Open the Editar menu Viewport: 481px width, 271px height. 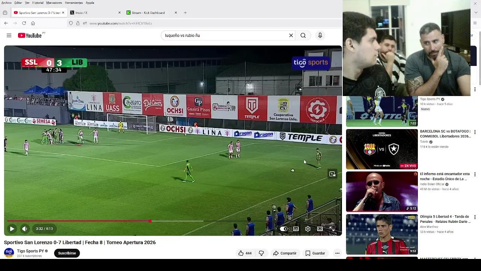18,3
